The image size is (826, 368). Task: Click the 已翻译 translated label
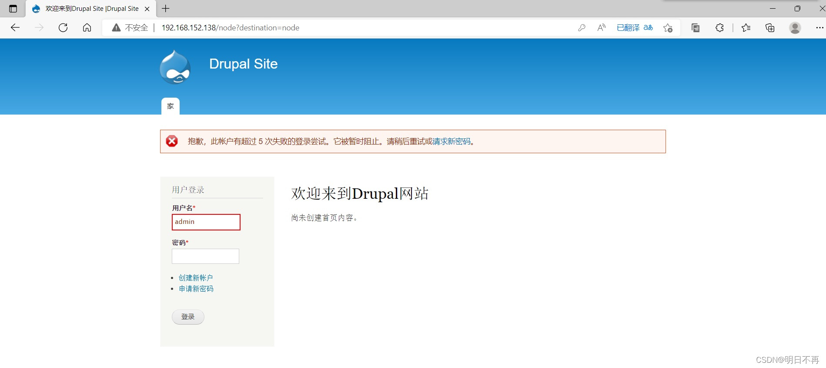pyautogui.click(x=628, y=28)
